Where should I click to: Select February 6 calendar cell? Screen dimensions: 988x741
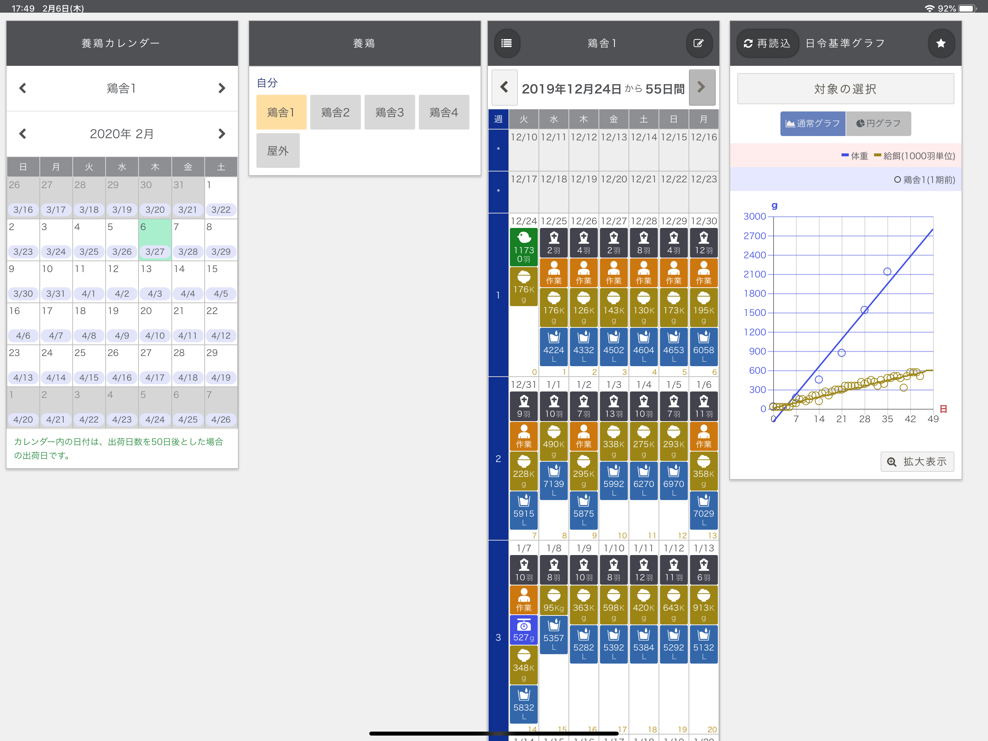click(x=155, y=240)
